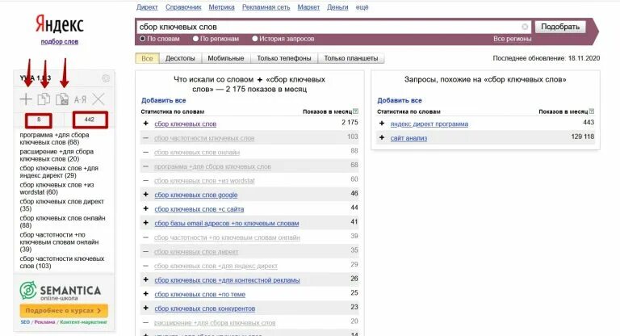Copy list with frequencies icon

click(x=62, y=99)
